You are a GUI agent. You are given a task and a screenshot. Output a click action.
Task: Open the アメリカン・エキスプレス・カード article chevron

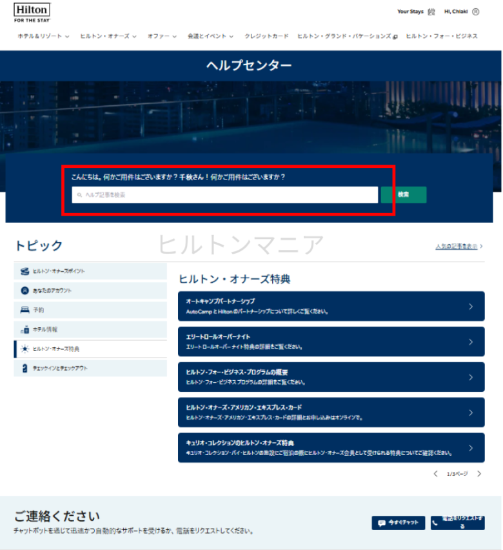pos(471,413)
